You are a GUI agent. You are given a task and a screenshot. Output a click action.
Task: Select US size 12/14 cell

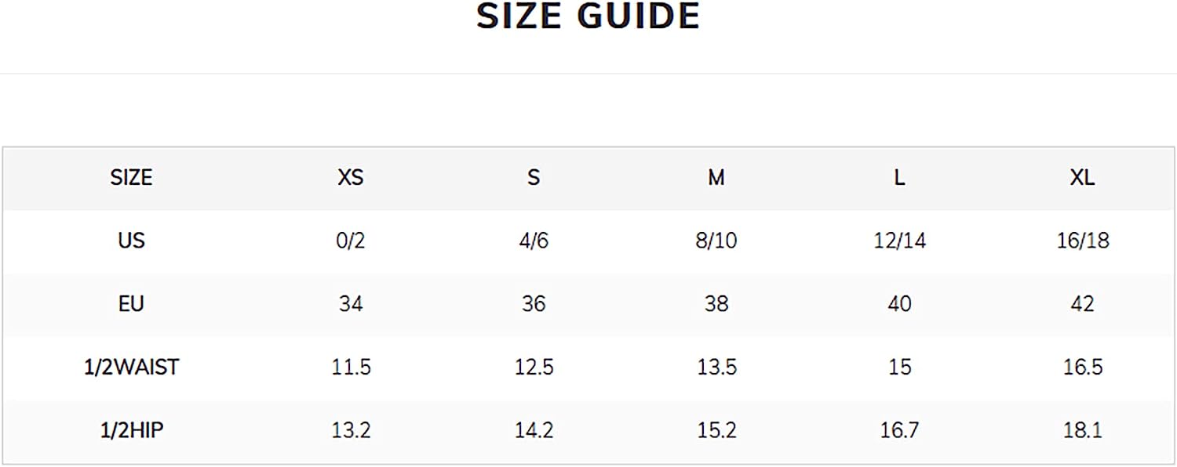(x=899, y=240)
